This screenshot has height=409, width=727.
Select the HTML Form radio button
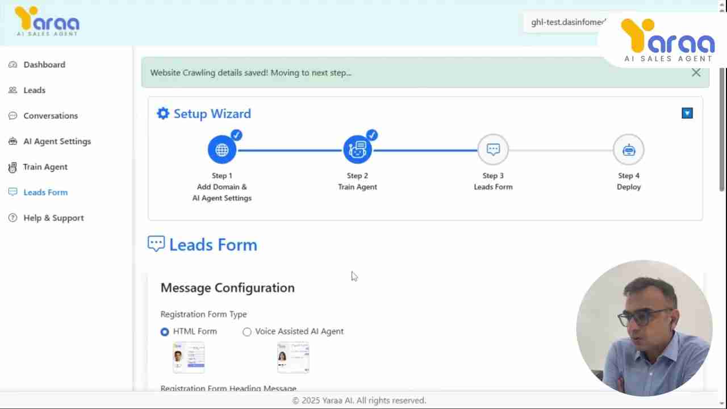[165, 332]
